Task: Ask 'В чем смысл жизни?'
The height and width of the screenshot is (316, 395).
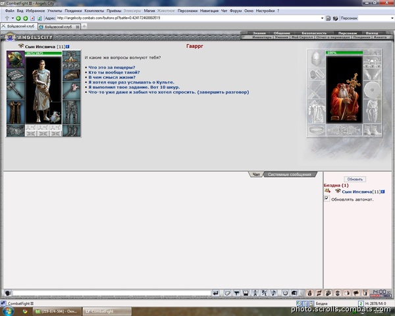Action: tap(112, 77)
